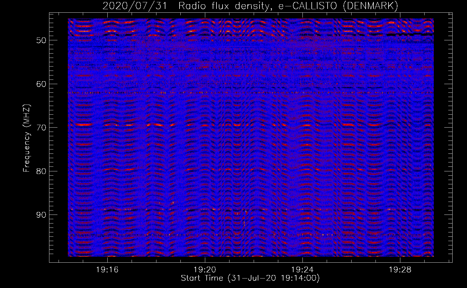
Task: Click the 19:16 time tick label
Action: point(107,270)
